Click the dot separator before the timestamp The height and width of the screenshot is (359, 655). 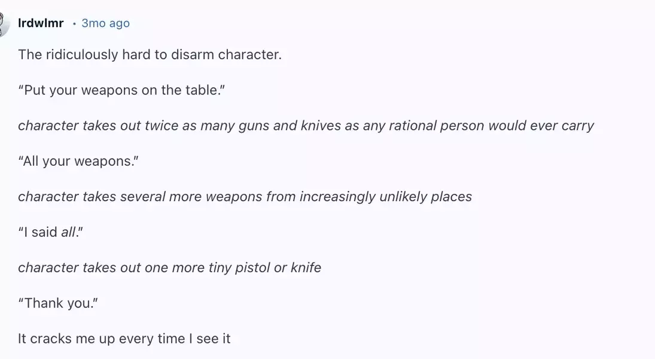74,24
